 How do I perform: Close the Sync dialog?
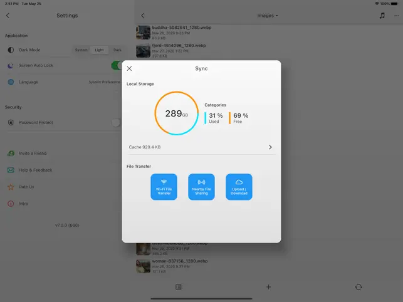pos(129,68)
